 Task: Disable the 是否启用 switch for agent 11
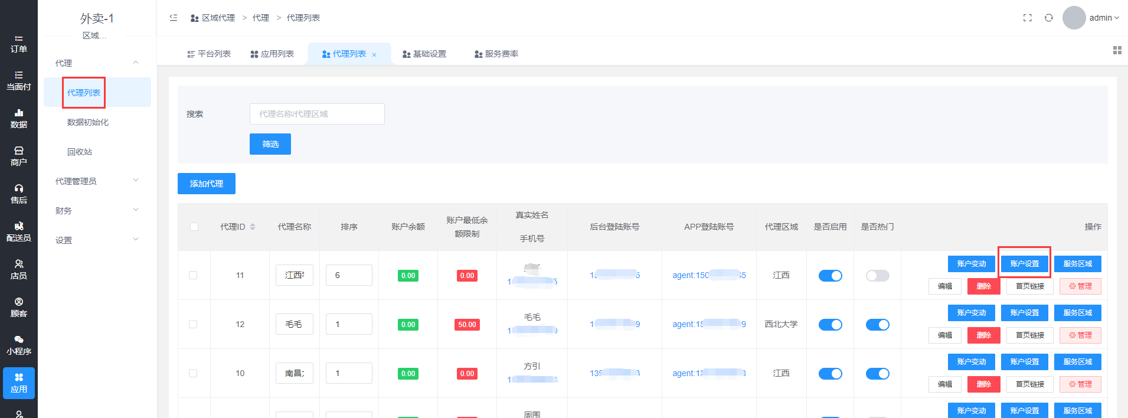point(830,276)
